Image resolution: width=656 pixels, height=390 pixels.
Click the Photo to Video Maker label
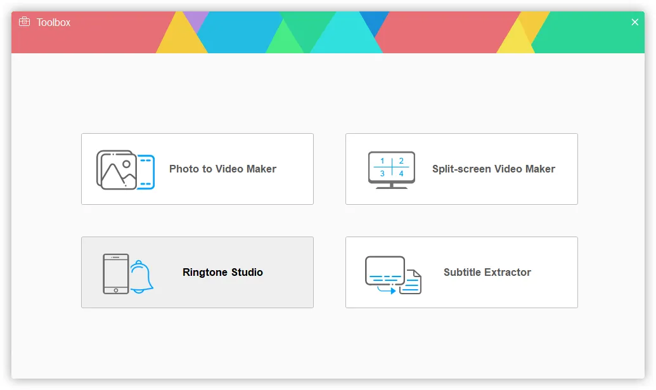tap(222, 169)
